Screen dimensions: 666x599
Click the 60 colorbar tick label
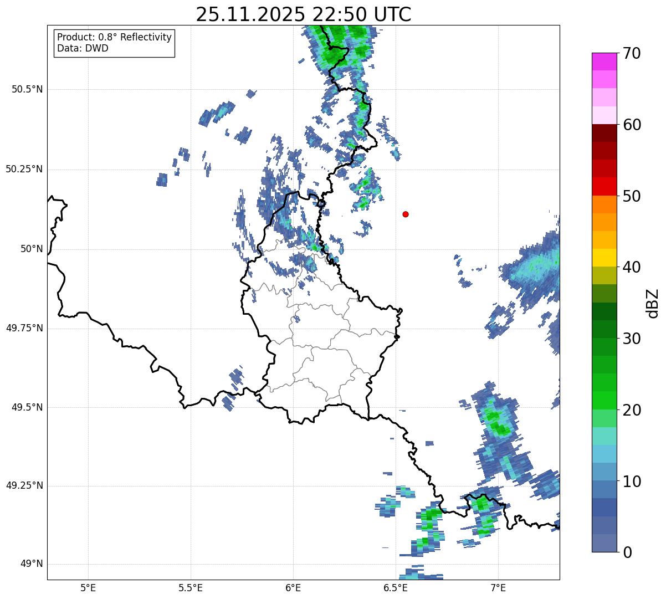point(632,125)
